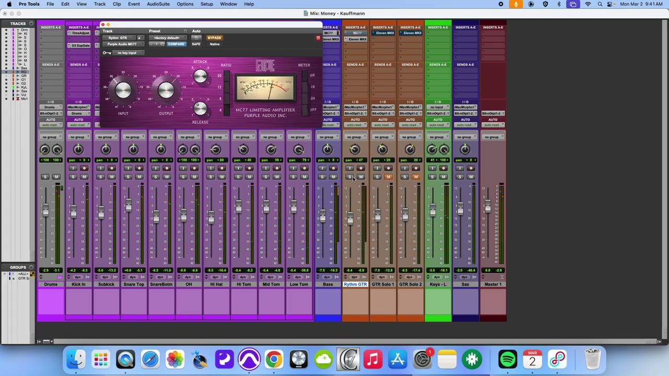Image resolution: width=669 pixels, height=376 pixels.
Task: Click the Master 1 volume fader
Action: click(487, 207)
